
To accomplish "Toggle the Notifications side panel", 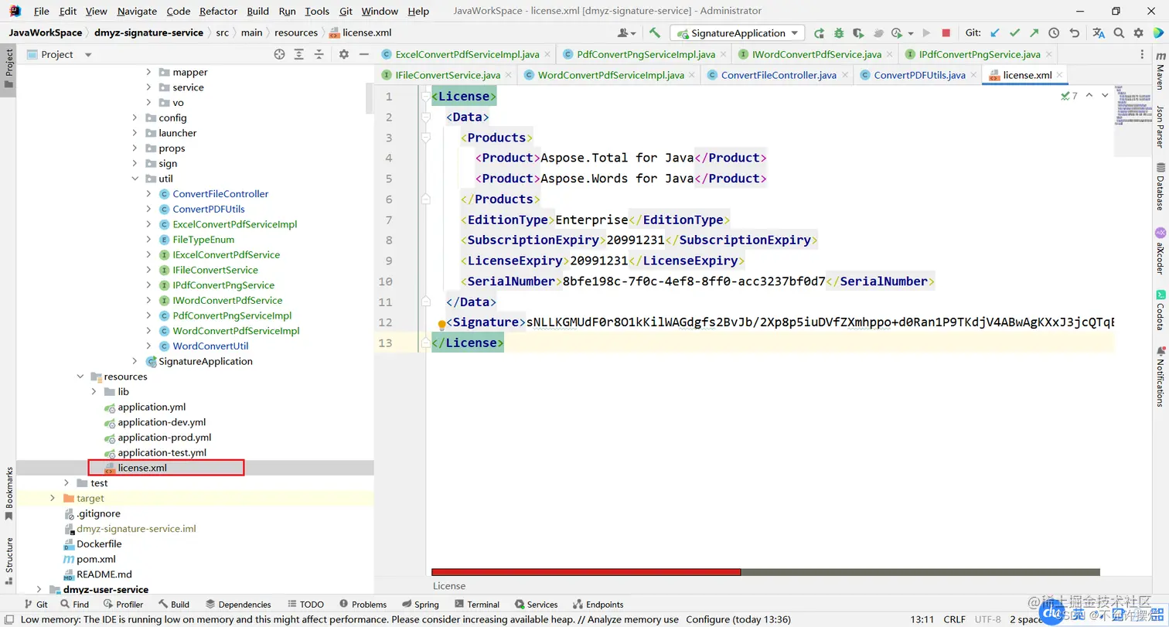I will tap(1160, 377).
